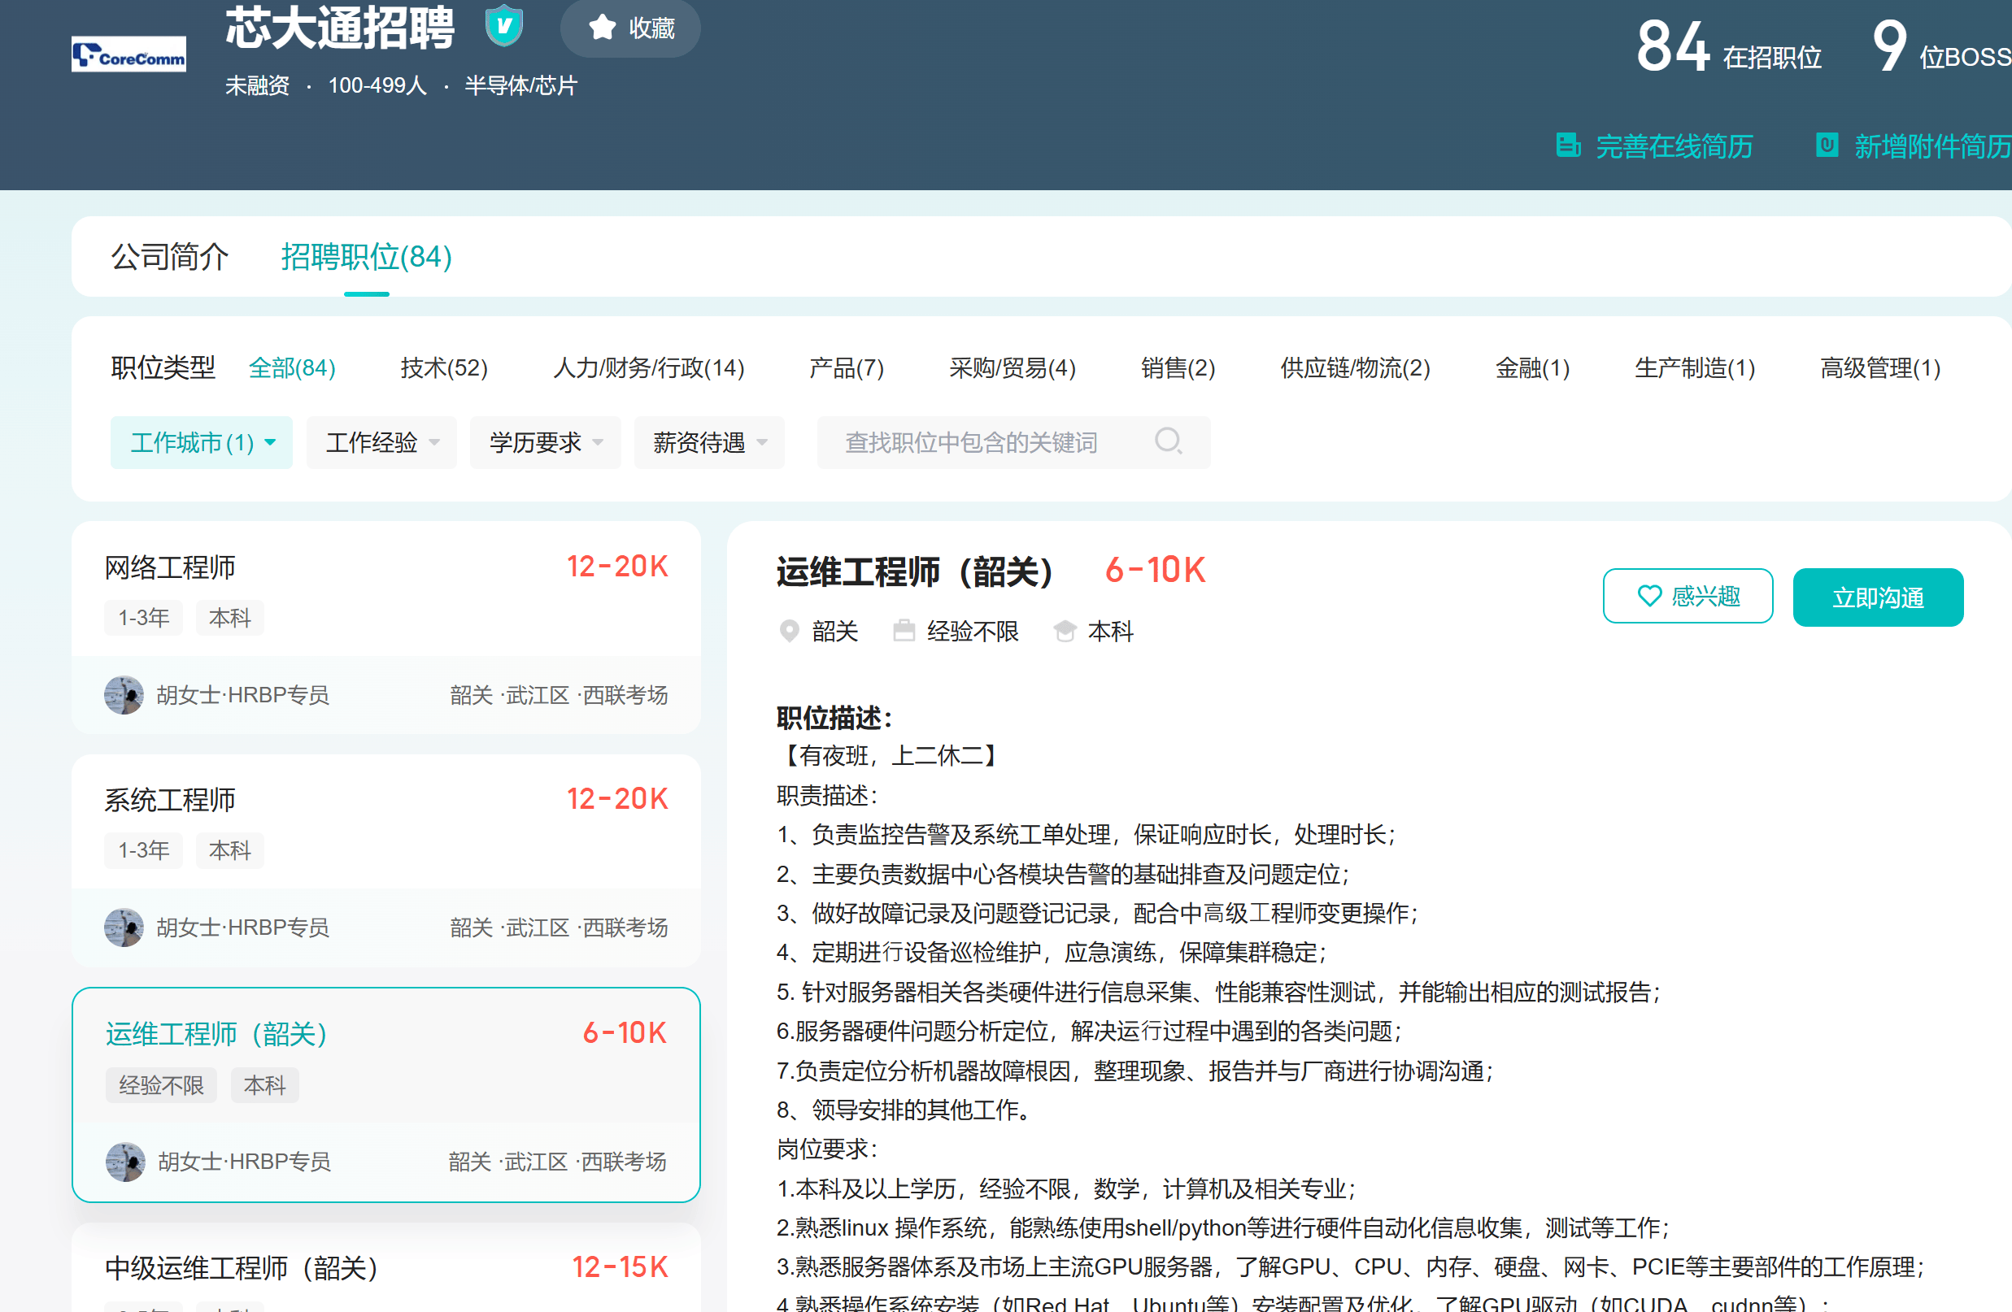This screenshot has width=2012, height=1312.
Task: Click 1-3年 tag in 网络工程师 card
Action: click(x=144, y=618)
